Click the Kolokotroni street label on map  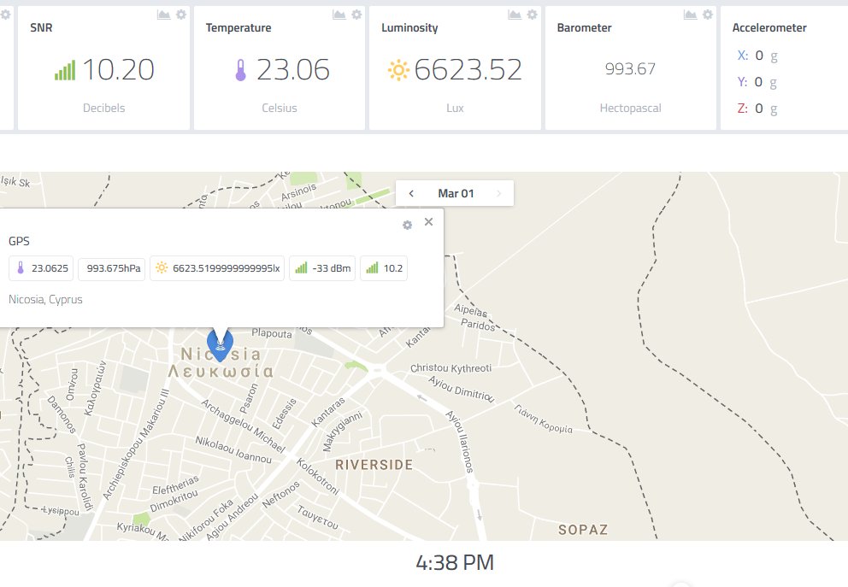[x=318, y=476]
